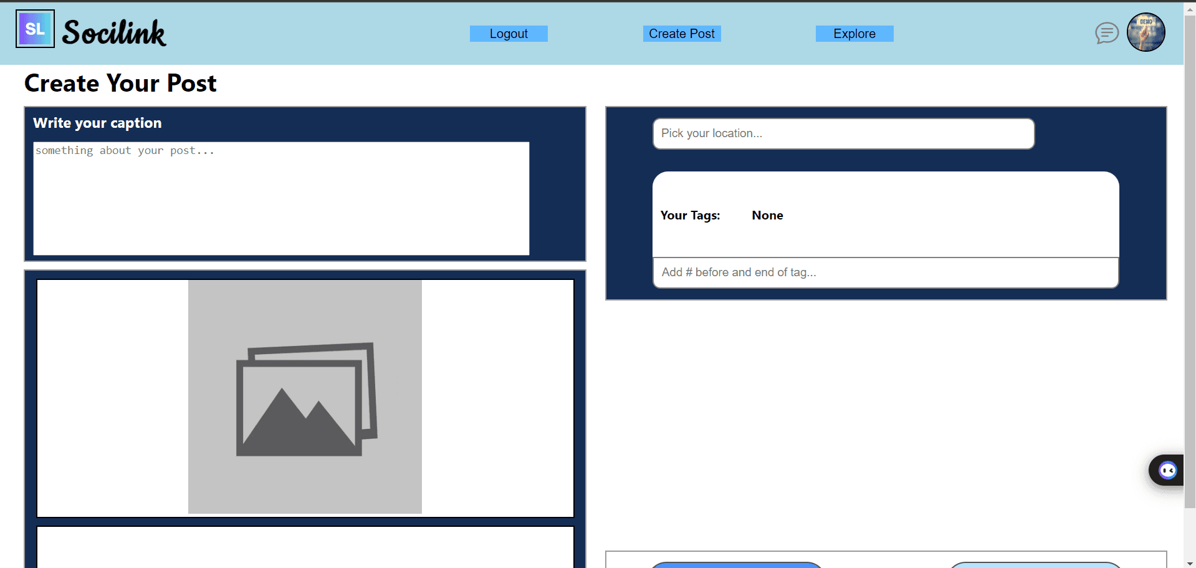This screenshot has height=568, width=1196.
Task: Open Create Post from the navigation bar
Action: pyautogui.click(x=681, y=34)
